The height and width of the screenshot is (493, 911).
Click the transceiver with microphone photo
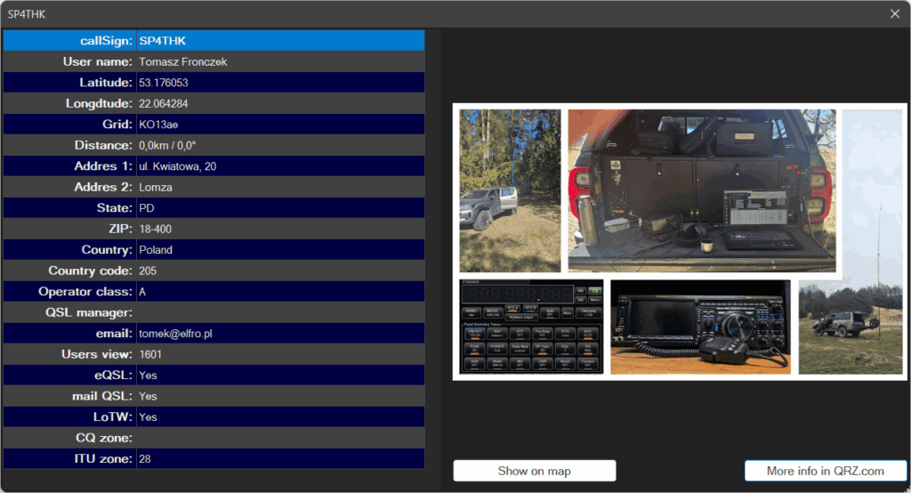(x=699, y=327)
